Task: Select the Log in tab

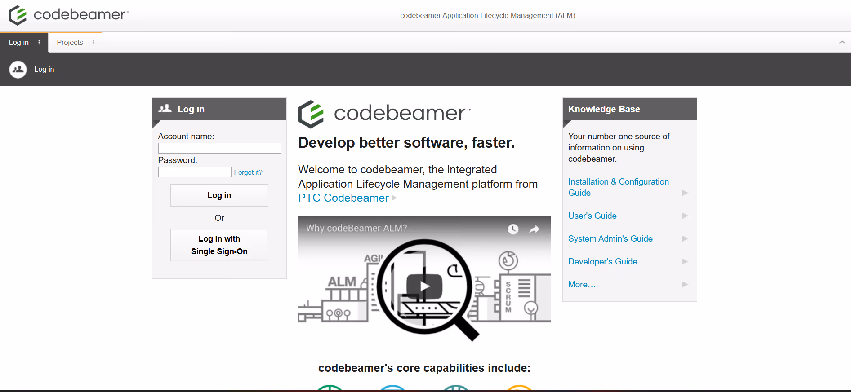Action: (19, 42)
